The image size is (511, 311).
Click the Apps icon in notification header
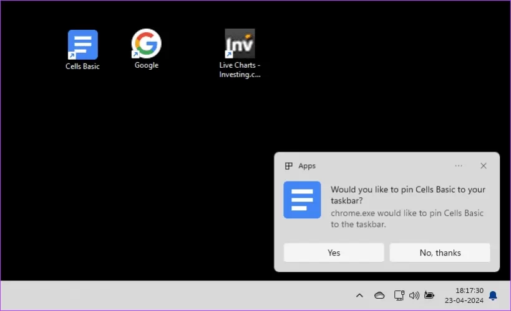coord(288,166)
